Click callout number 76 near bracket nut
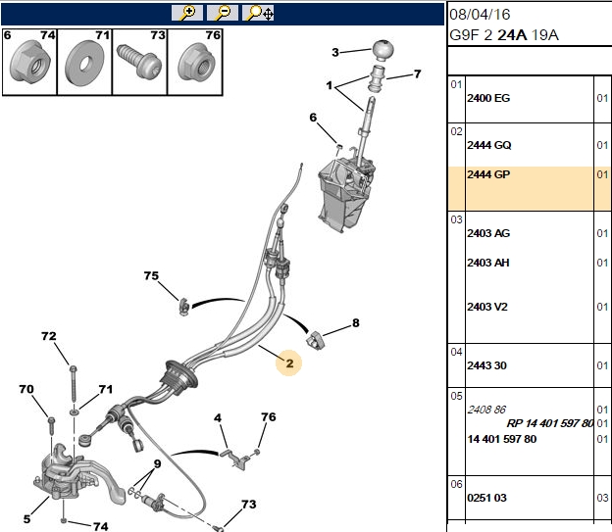Viewport: 612px width, 532px height. tap(269, 417)
